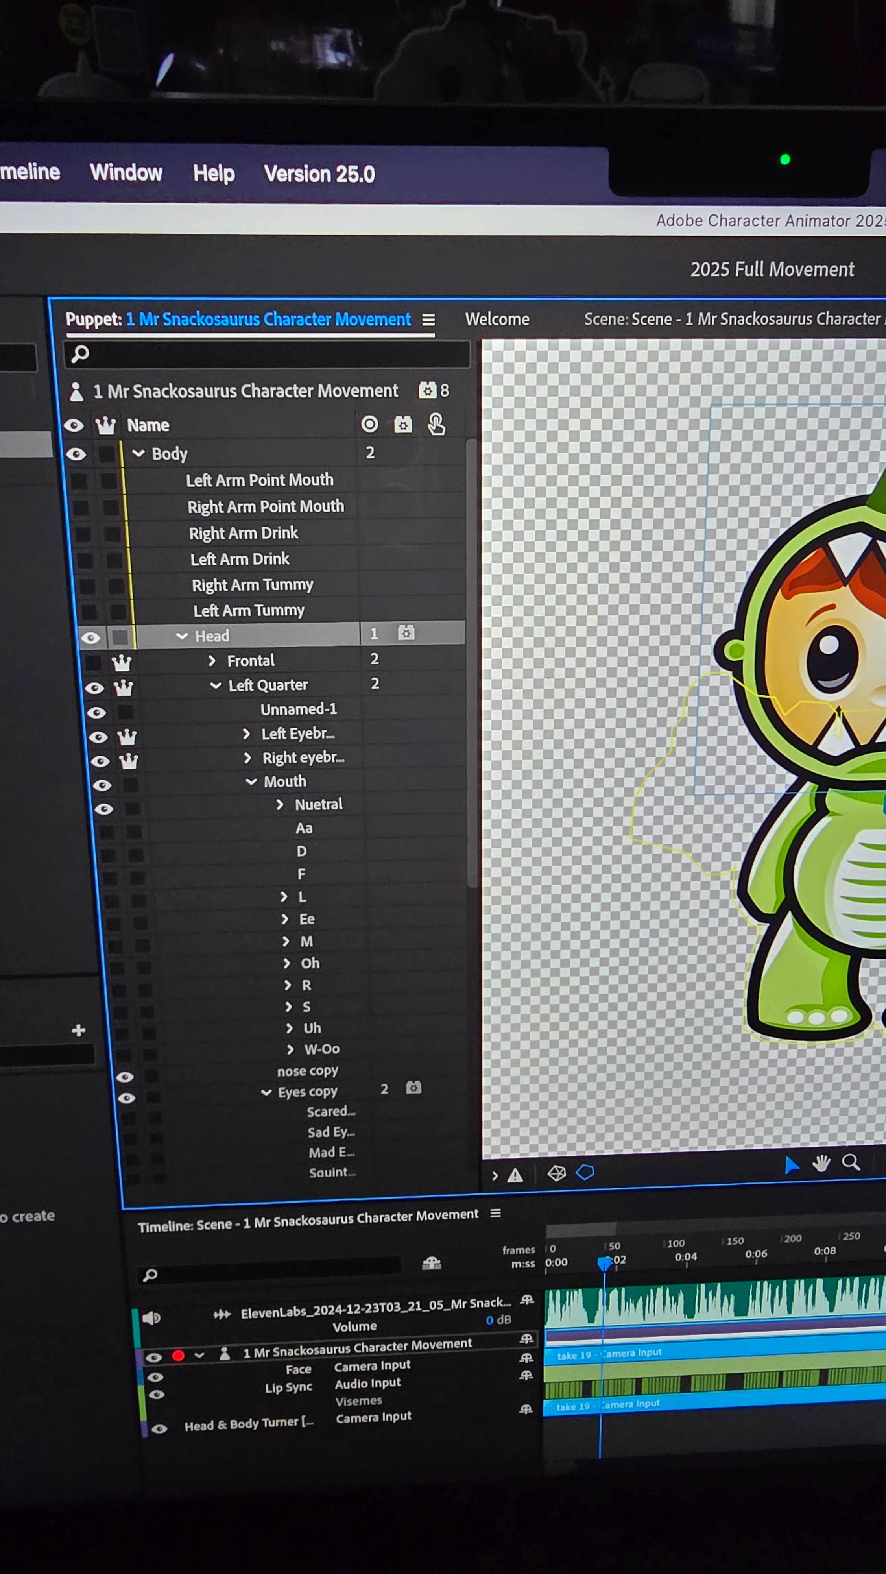Click the mesh outline icon below the scene
Image resolution: width=886 pixels, height=1574 pixels.
point(585,1172)
